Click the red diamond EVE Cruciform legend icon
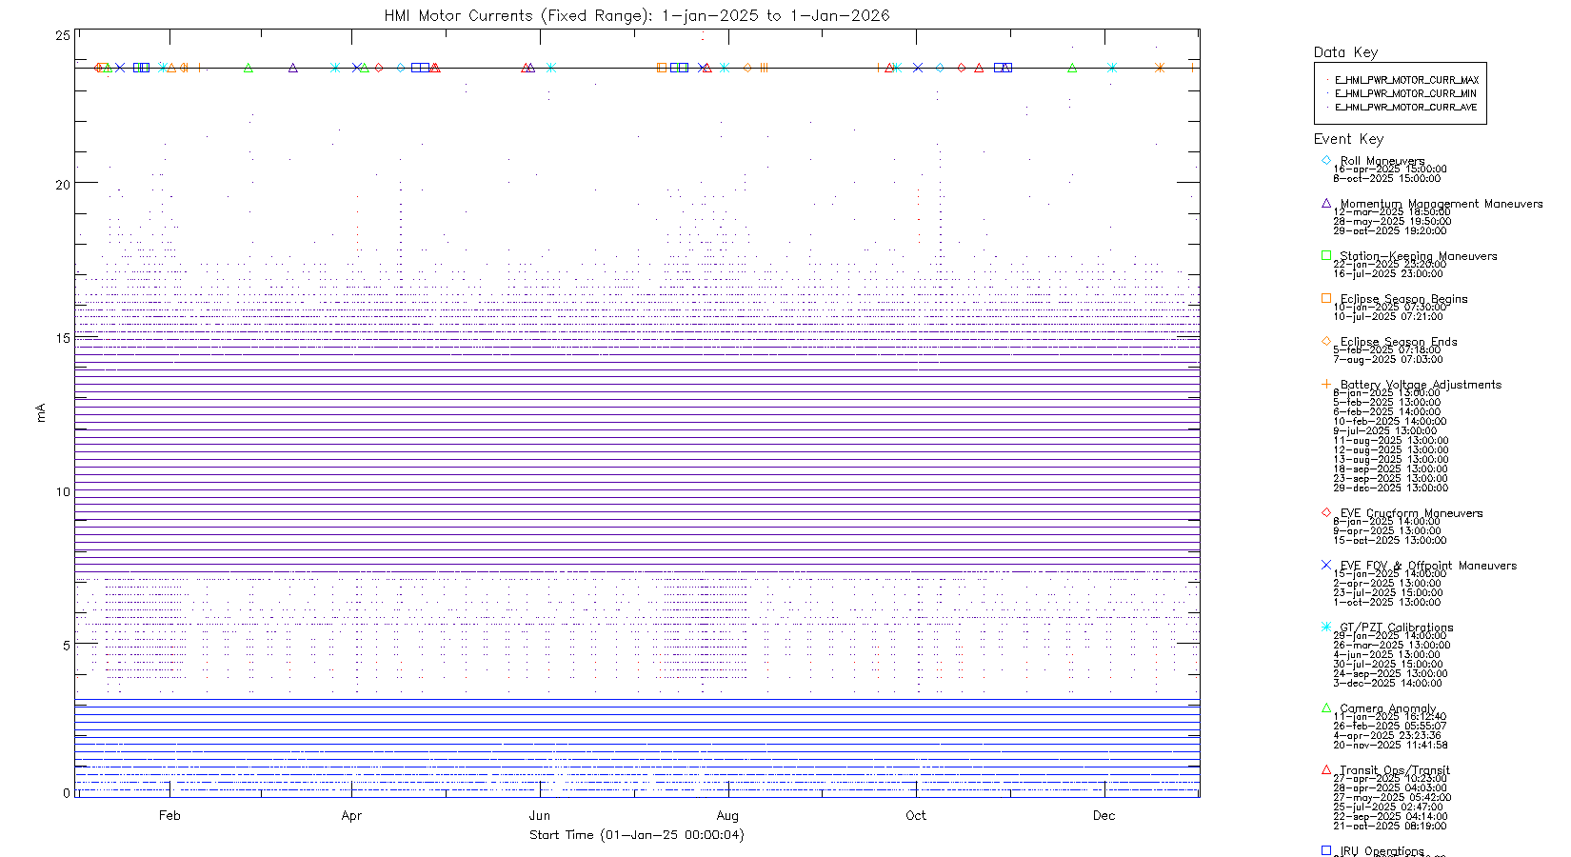The width and height of the screenshot is (1571, 857). tap(1325, 512)
